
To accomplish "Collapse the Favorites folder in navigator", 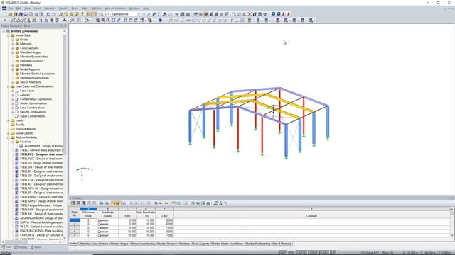I will 13,142.
